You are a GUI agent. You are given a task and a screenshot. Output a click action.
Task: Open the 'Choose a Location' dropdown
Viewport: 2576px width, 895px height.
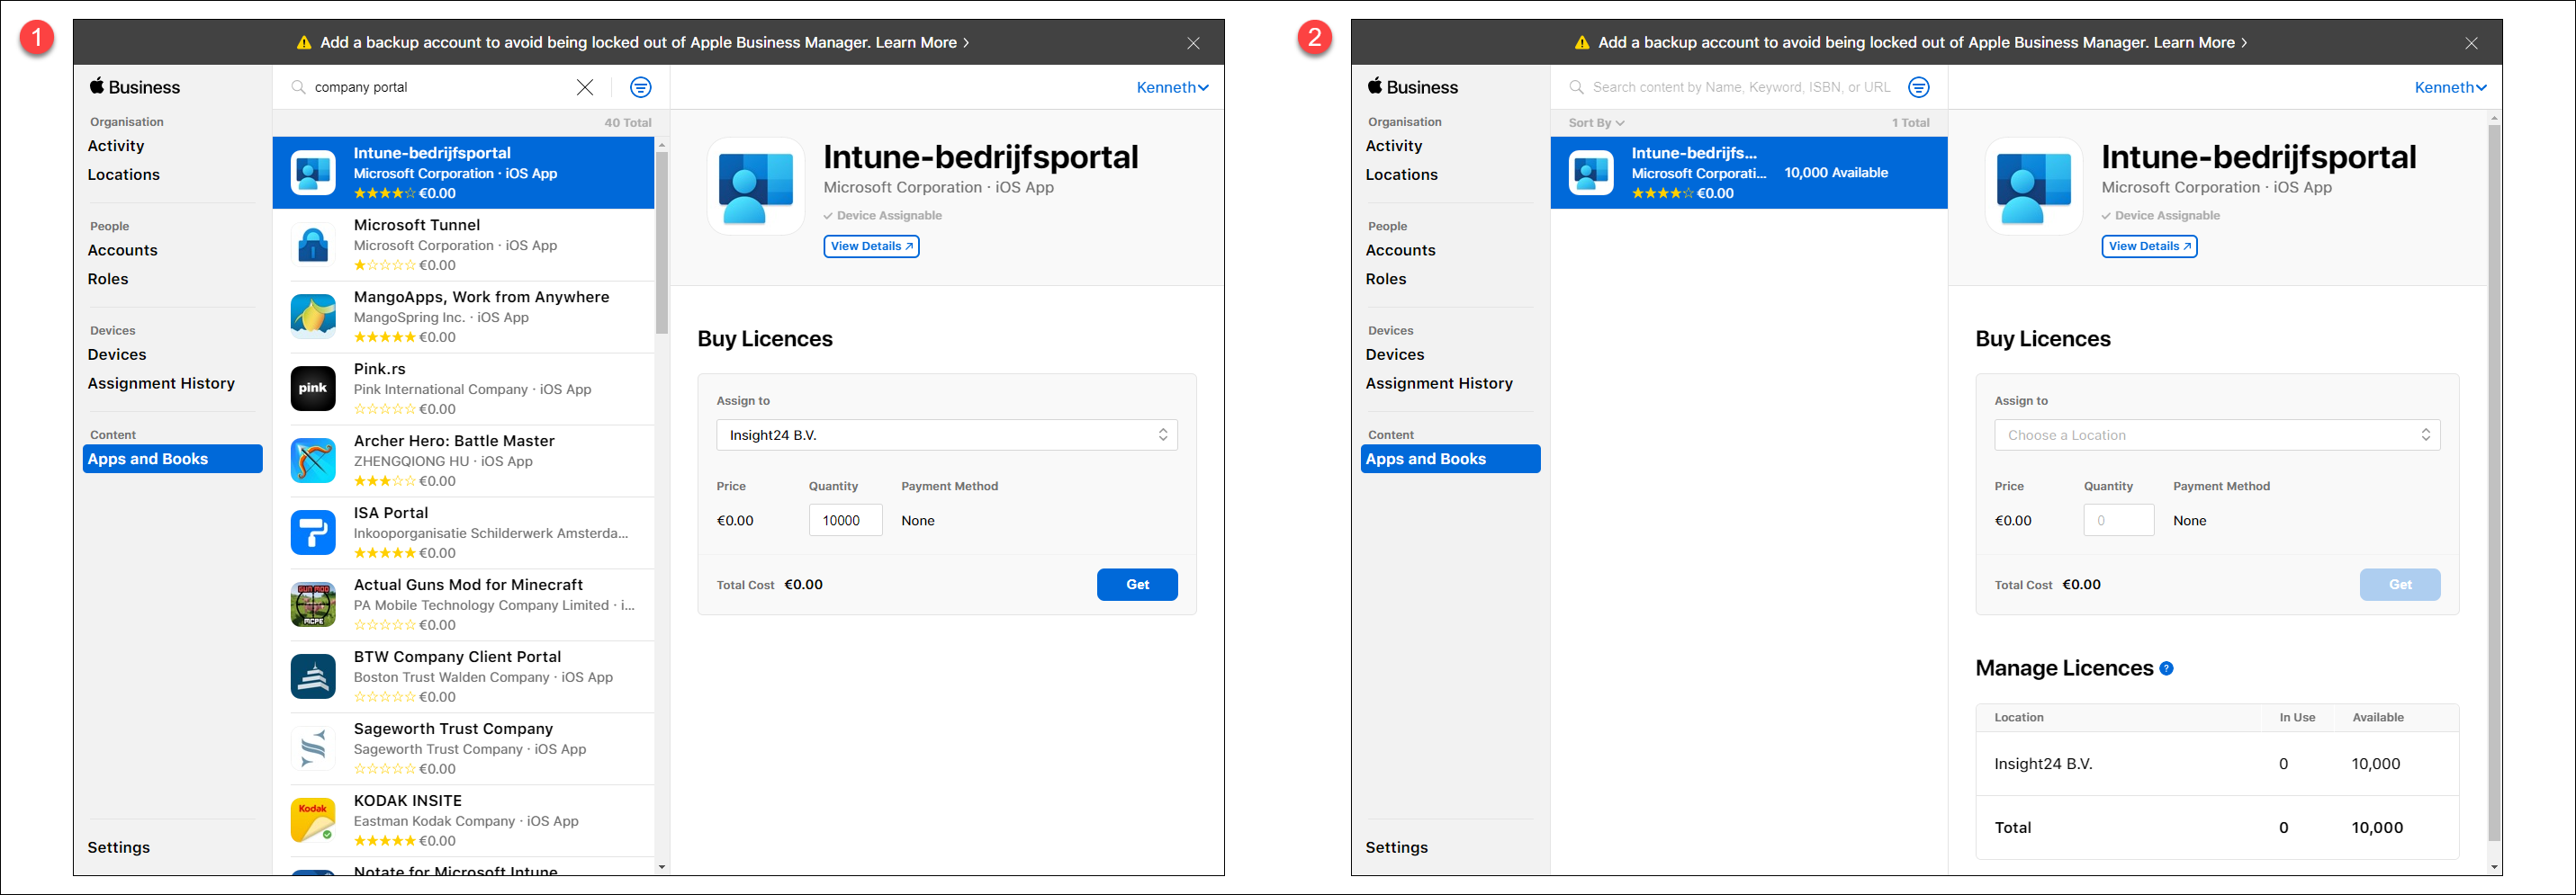(2217, 435)
